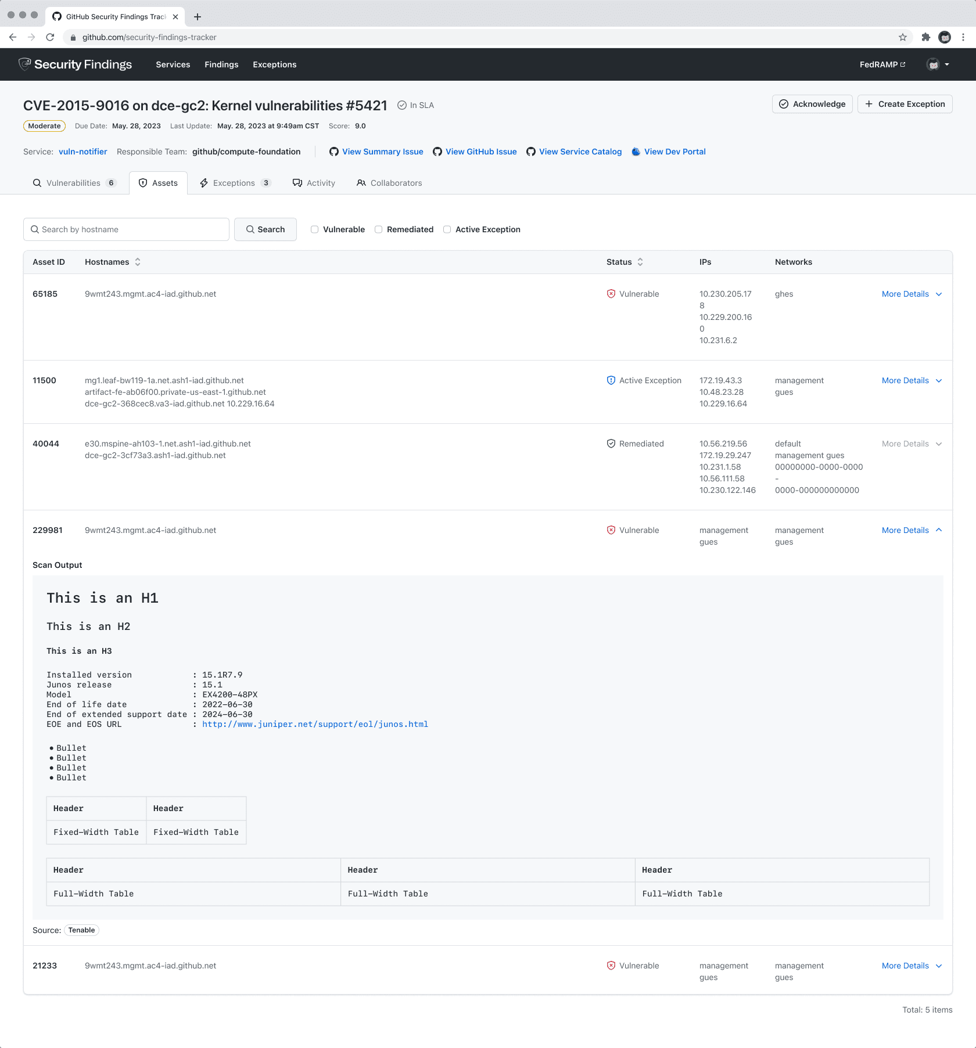The height and width of the screenshot is (1048, 976).
Task: Open the Exceptions nav item
Action: coord(275,64)
